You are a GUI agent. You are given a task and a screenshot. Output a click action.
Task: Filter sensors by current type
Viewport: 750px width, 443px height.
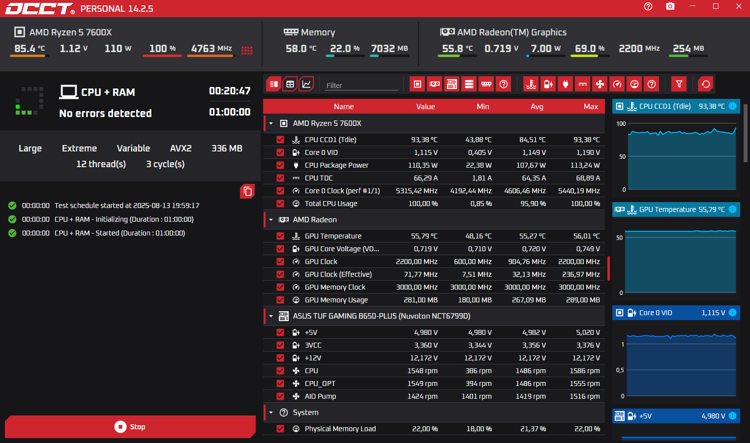point(583,84)
